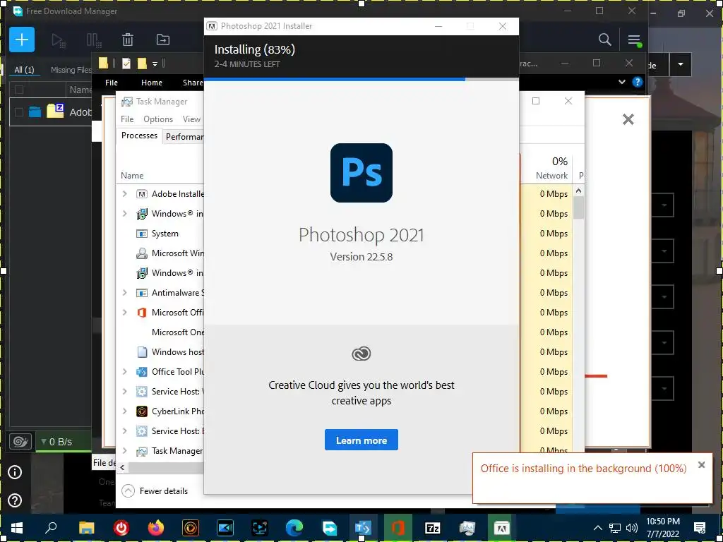Dismiss the Office is installing notification

[701, 465]
